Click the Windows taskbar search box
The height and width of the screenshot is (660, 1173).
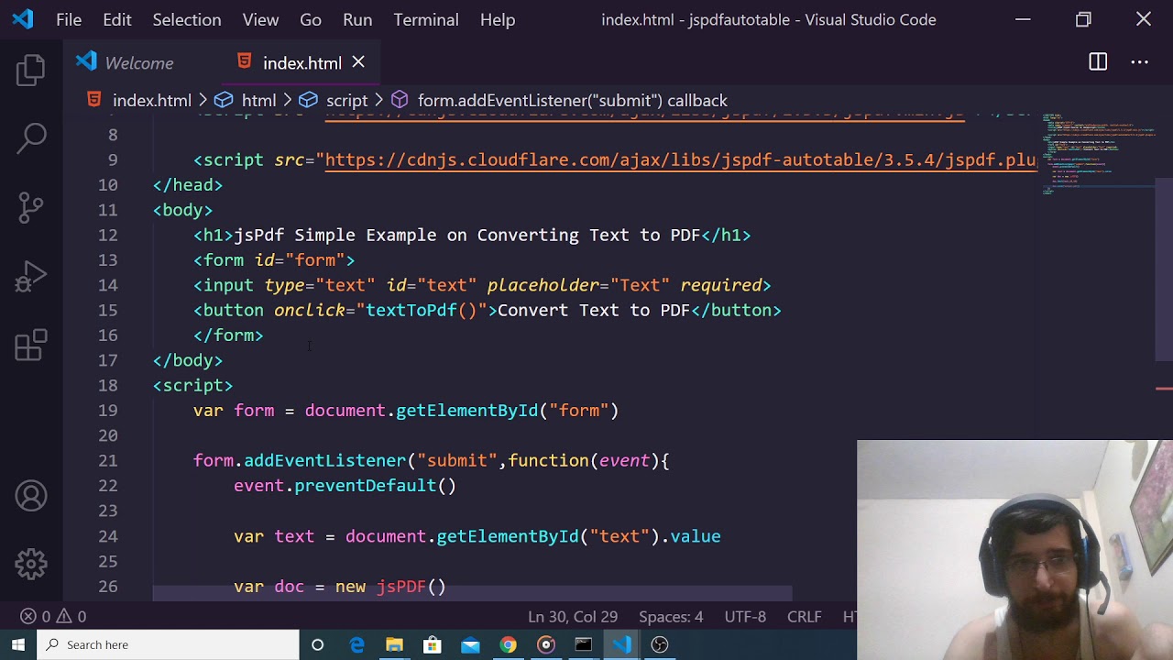coord(169,644)
